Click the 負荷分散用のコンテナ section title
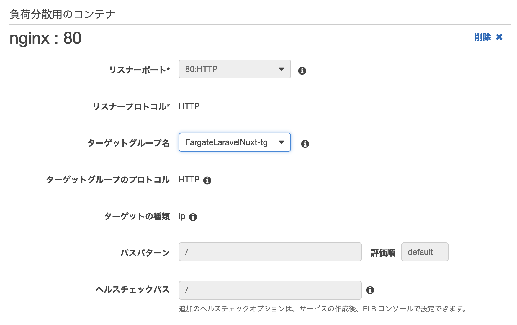Viewport: 517px width, 325px height. click(62, 14)
